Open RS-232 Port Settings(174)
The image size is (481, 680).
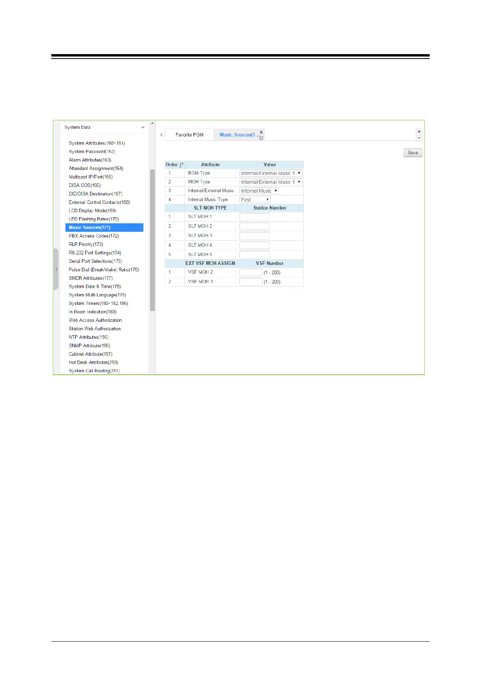tap(95, 253)
